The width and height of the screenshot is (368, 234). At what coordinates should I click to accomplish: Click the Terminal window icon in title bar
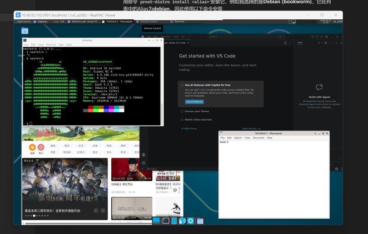click(25, 40)
